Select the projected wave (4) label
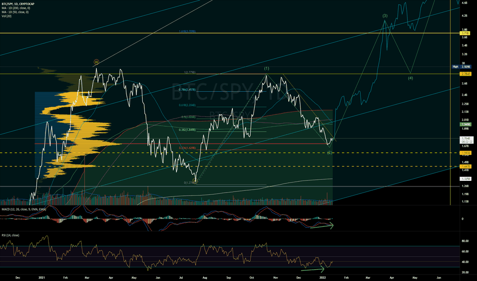Viewport: 477px width, 281px height. [410, 78]
